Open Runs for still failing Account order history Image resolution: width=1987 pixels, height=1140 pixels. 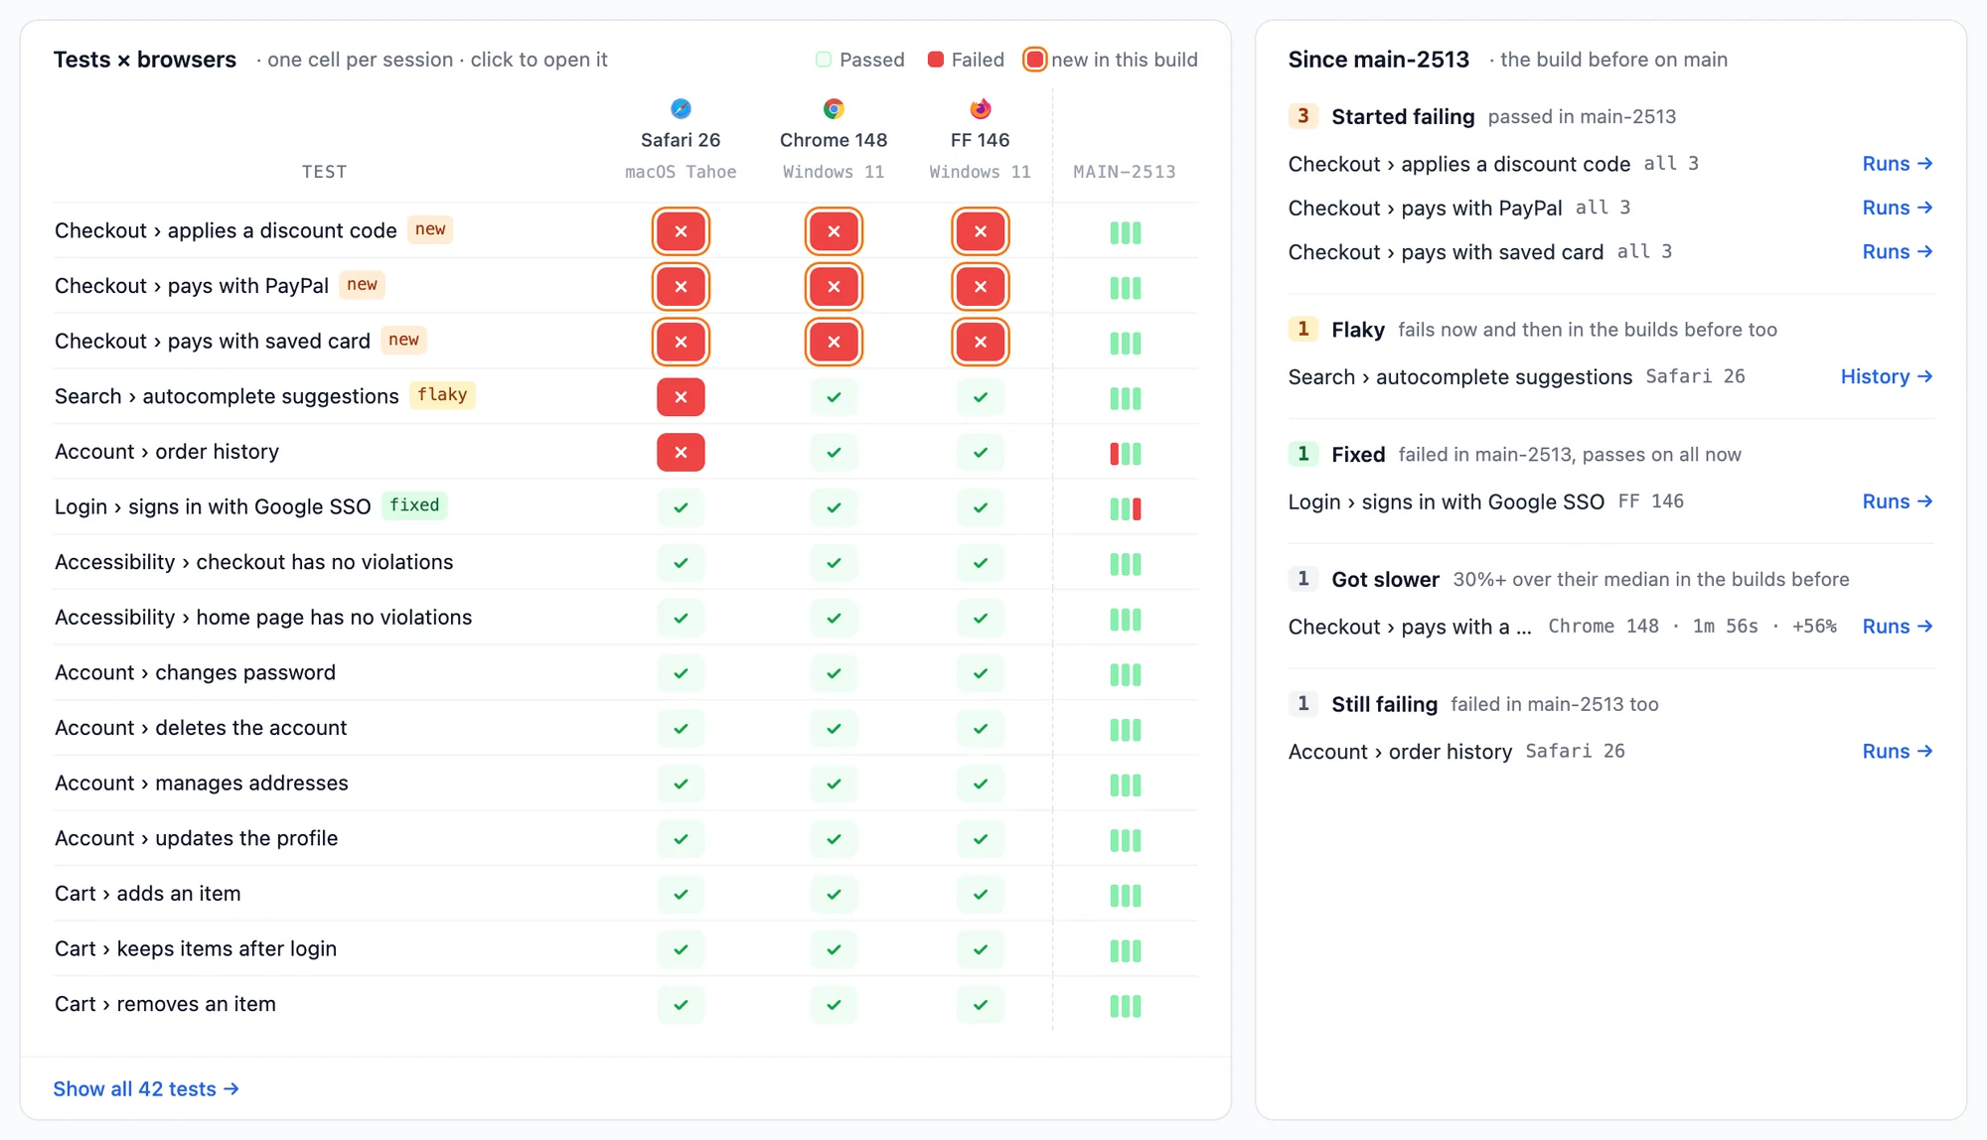[x=1898, y=752]
